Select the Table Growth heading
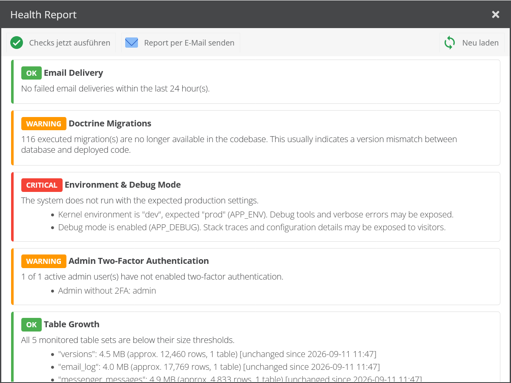 pyautogui.click(x=72, y=324)
